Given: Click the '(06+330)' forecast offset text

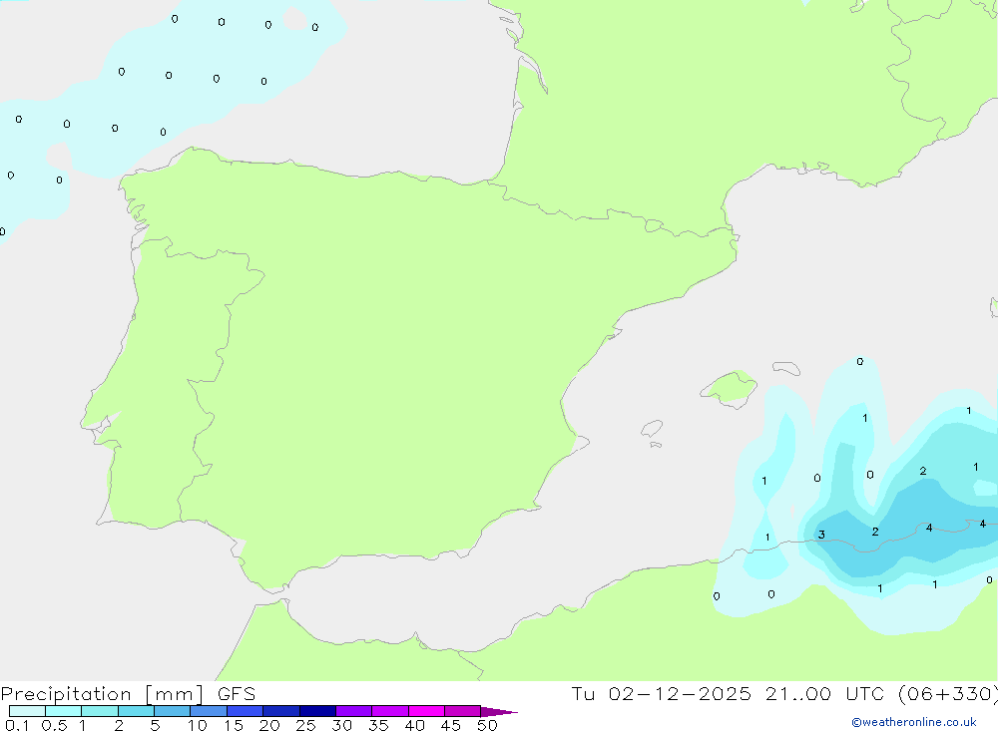Looking at the screenshot, I should point(948,693).
